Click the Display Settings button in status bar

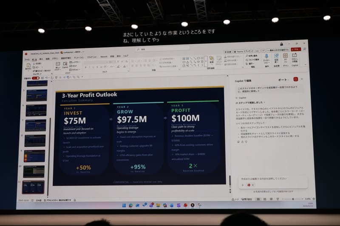point(246,199)
